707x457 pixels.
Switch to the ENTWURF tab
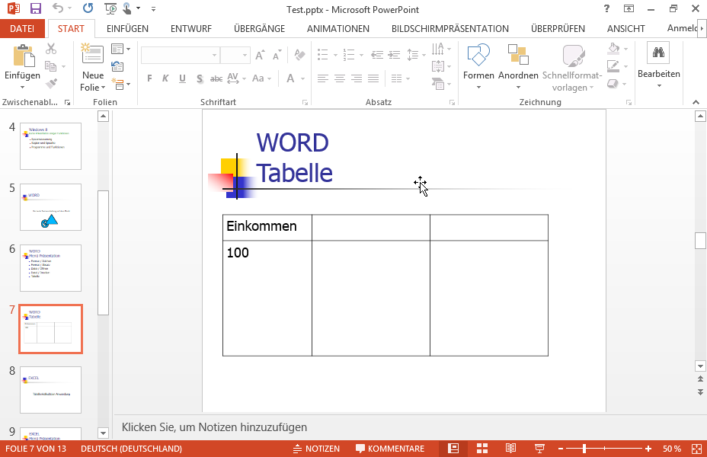191,28
